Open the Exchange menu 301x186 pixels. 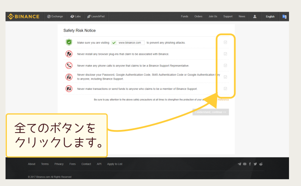(x=55, y=17)
